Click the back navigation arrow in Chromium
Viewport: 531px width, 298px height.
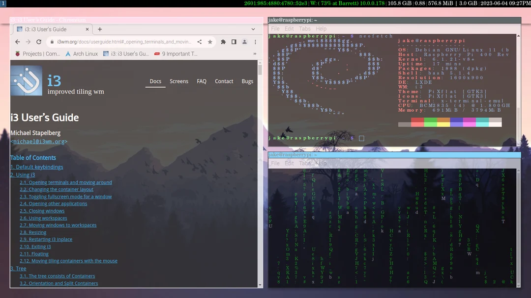[x=17, y=42]
